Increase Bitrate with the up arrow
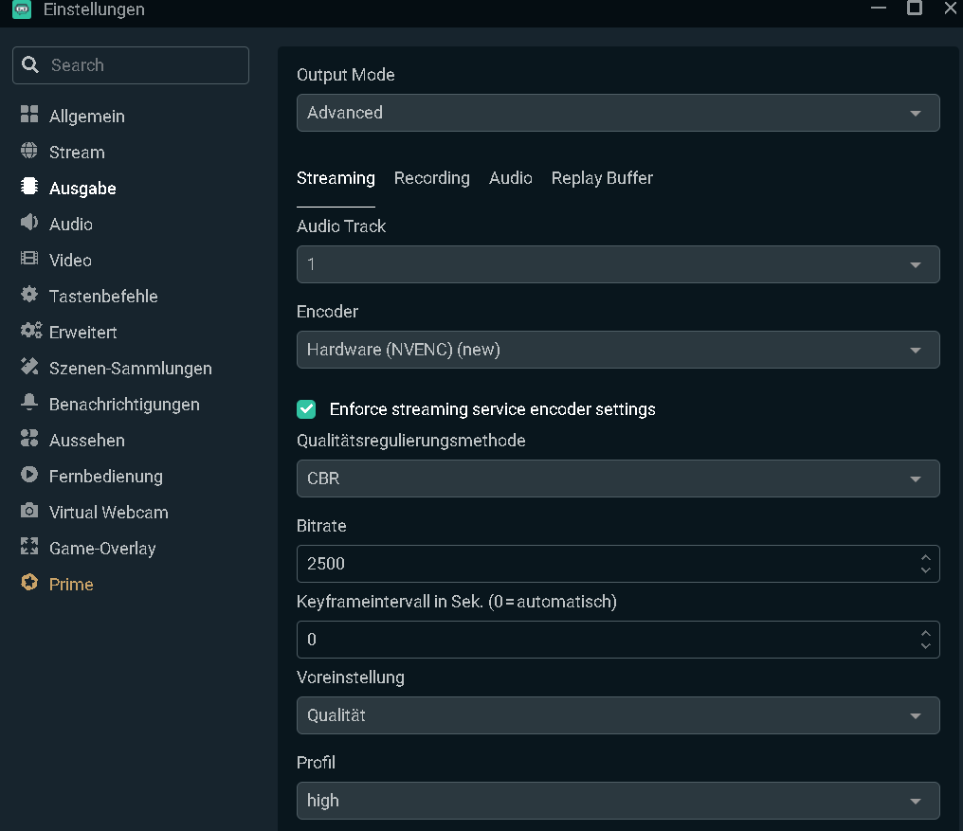 (x=926, y=557)
